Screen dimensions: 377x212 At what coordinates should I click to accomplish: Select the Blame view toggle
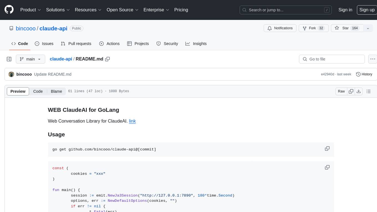(x=56, y=91)
